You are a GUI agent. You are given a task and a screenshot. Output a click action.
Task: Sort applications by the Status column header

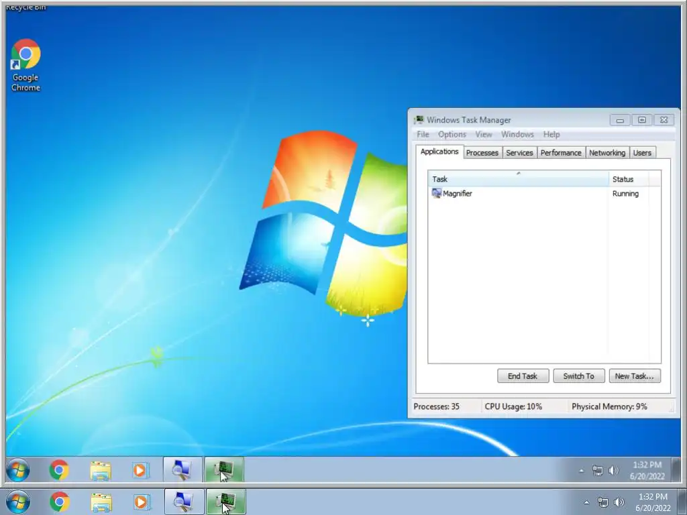click(629, 178)
